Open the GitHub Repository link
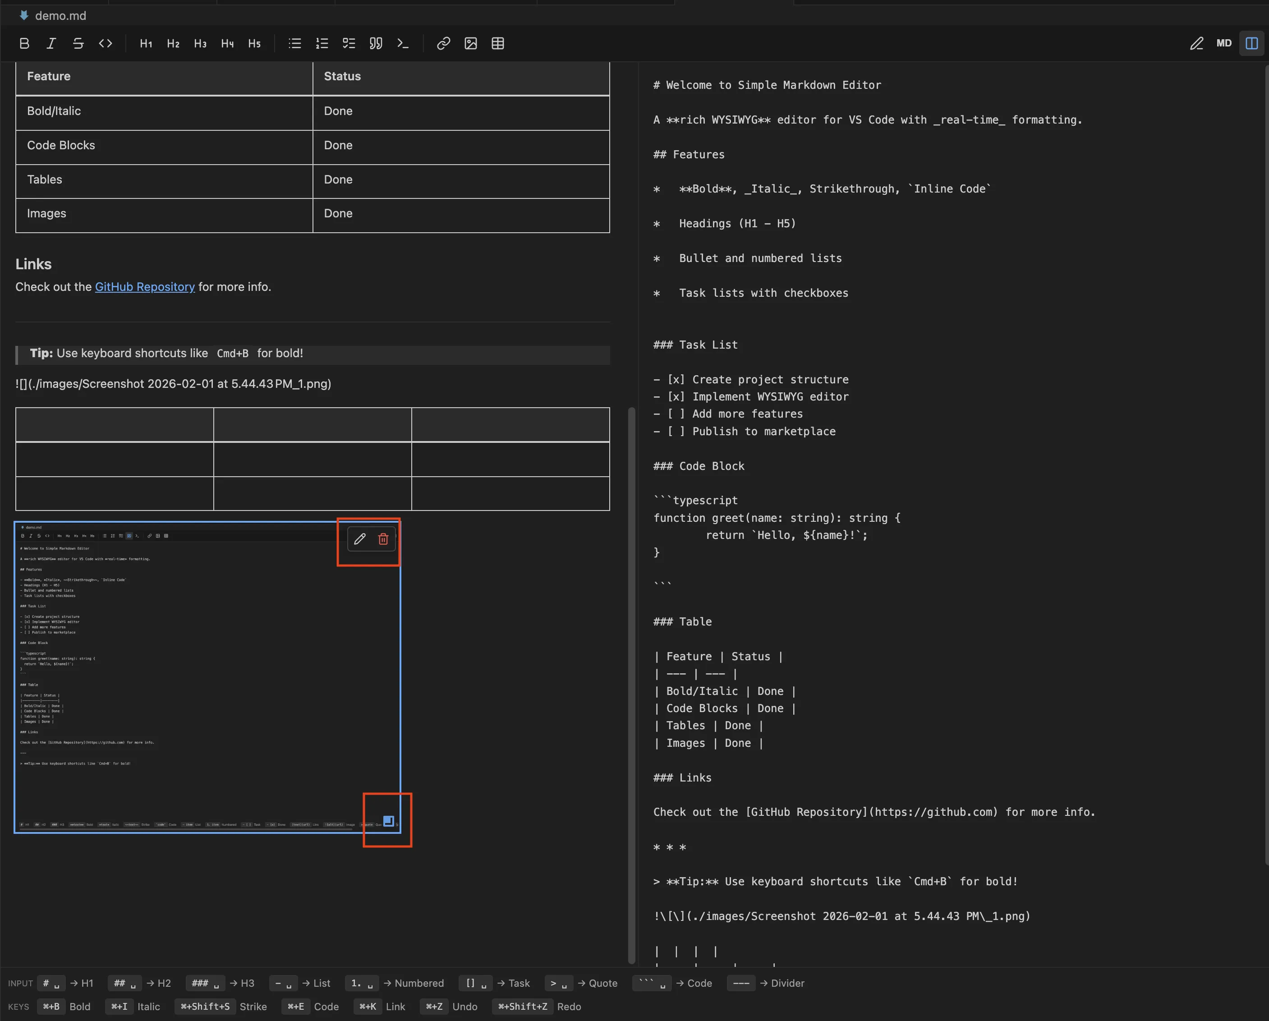 145,286
